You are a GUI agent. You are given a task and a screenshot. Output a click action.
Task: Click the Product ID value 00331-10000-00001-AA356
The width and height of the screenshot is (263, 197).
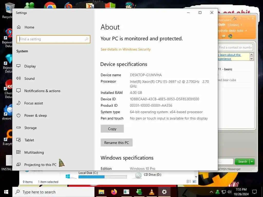[x=151, y=105]
